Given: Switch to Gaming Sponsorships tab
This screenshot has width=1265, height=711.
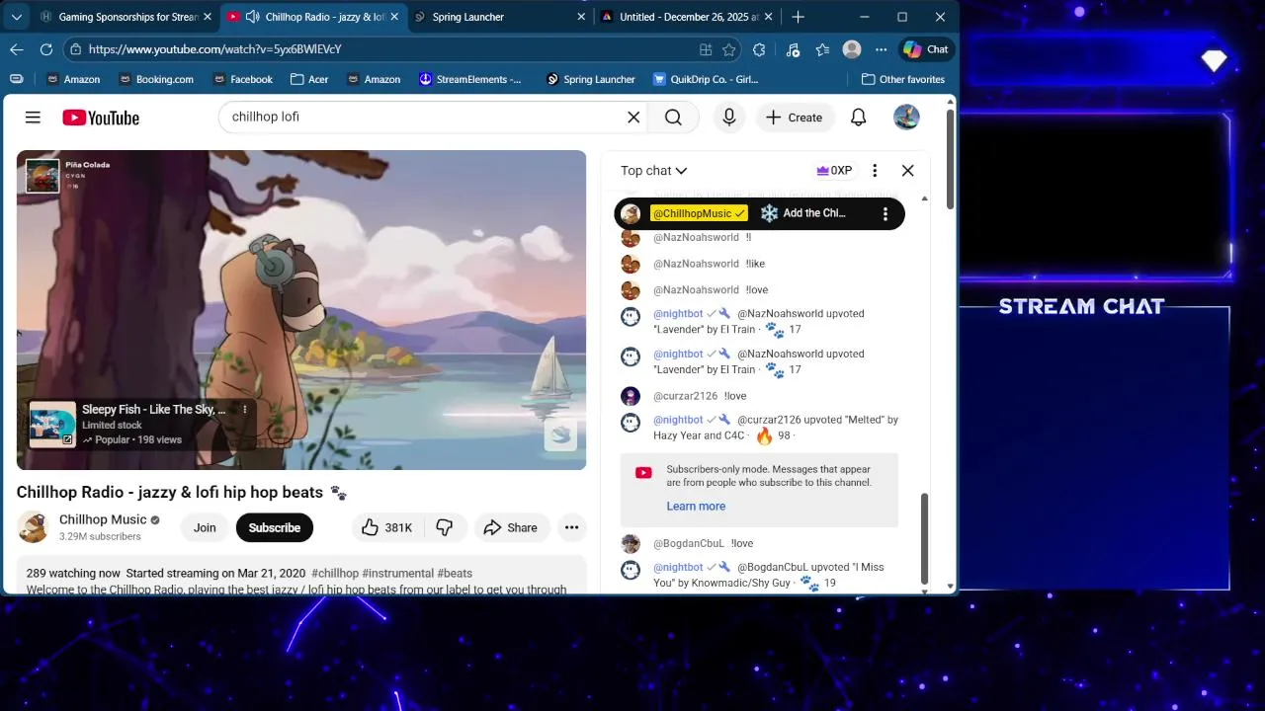Looking at the screenshot, I should coord(126,17).
